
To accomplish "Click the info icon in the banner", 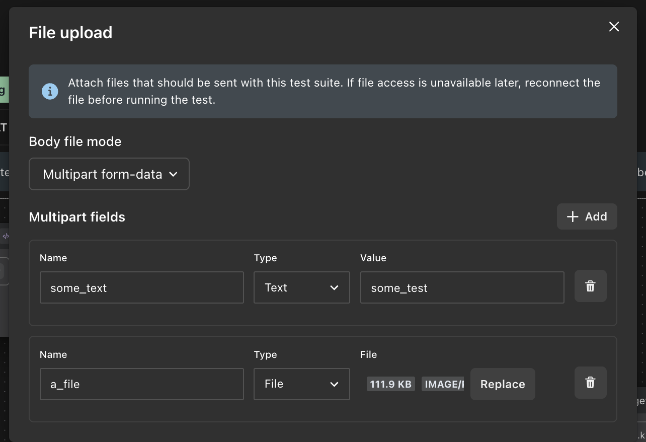I will 49,92.
